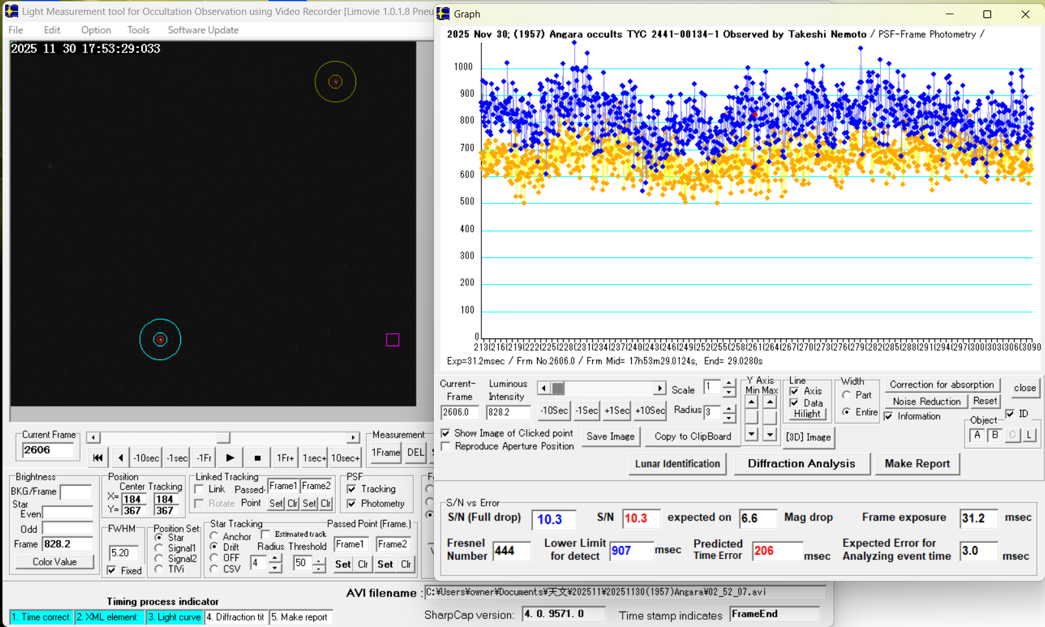Image resolution: width=1045 pixels, height=627 pixels.
Task: Stop video playback with the square button
Action: click(258, 458)
